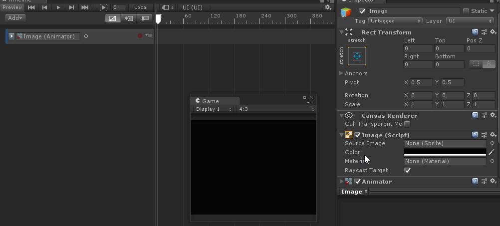This screenshot has width=500, height=226.
Task: Go to previous frame button
Action: (x=44, y=7)
